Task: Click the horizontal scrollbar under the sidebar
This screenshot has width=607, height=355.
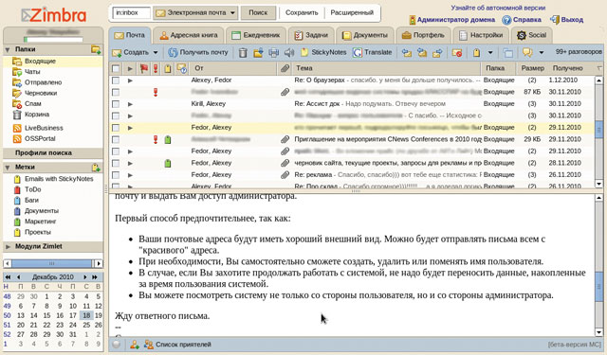Action: tap(53, 263)
